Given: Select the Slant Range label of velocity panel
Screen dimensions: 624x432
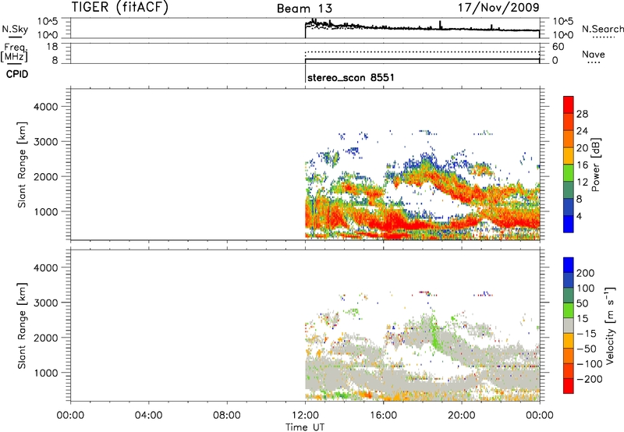Looking at the screenshot, I should click(22, 326).
